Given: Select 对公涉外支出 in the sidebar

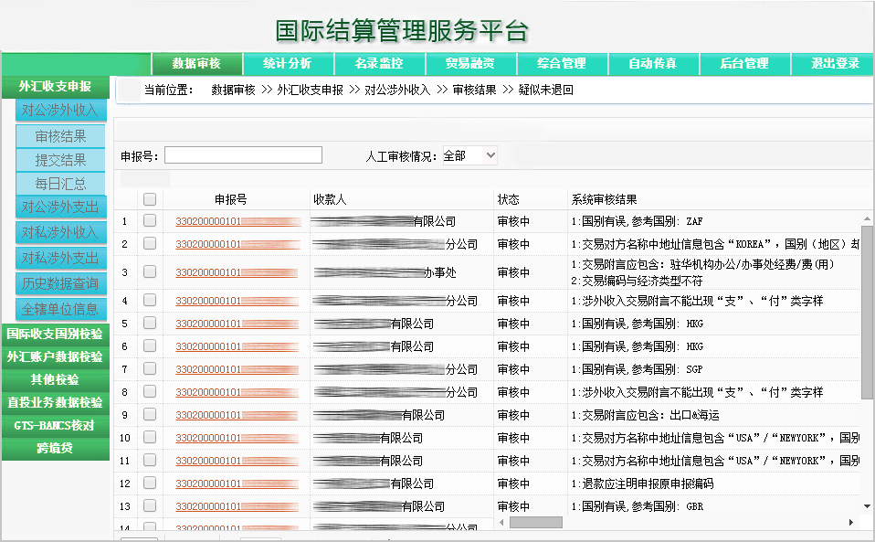Looking at the screenshot, I should pyautogui.click(x=60, y=207).
